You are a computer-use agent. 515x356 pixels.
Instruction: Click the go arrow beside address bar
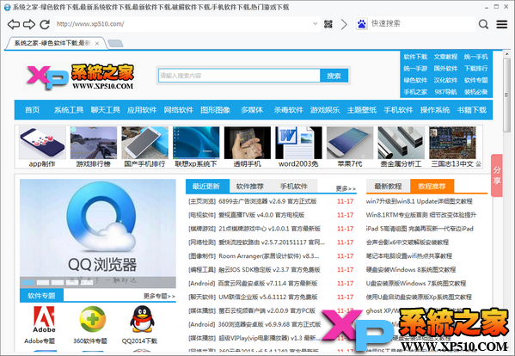tap(344, 24)
